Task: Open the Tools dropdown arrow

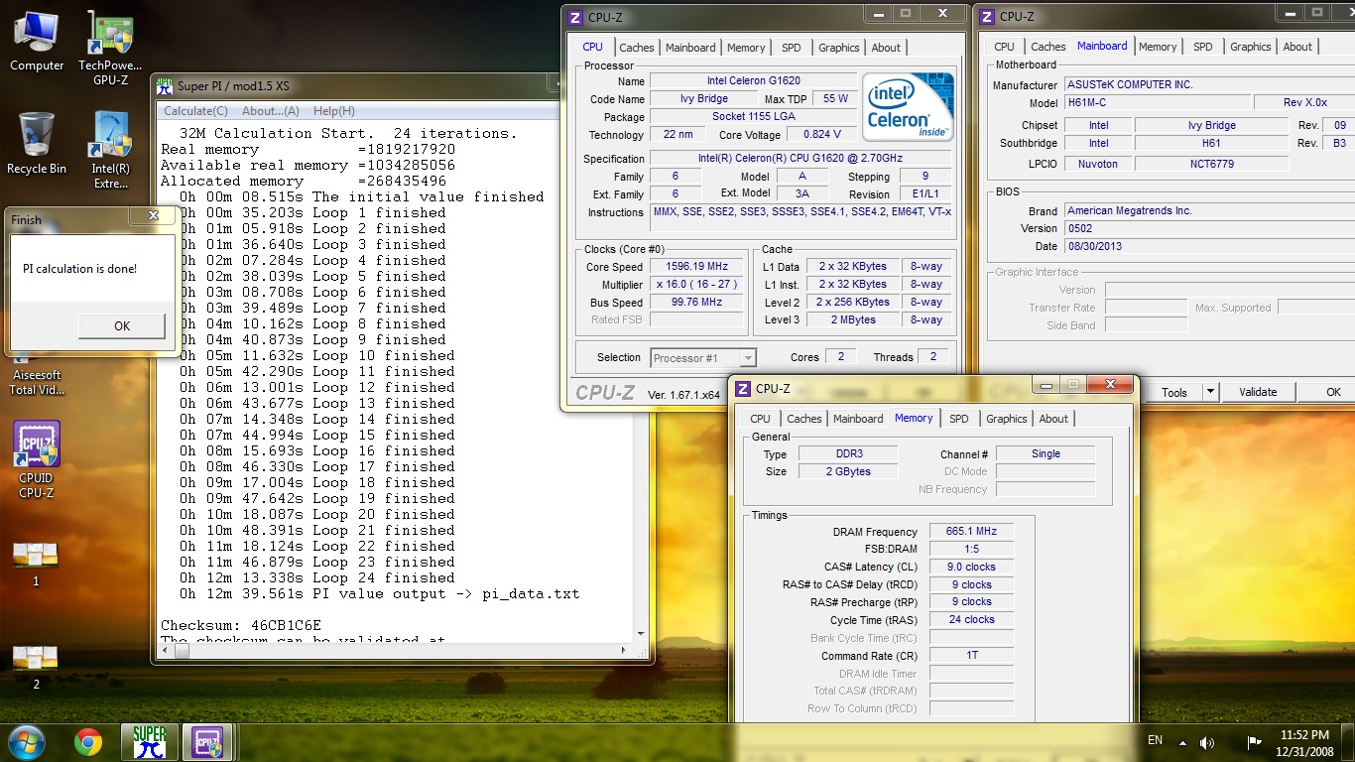Action: pyautogui.click(x=1210, y=392)
